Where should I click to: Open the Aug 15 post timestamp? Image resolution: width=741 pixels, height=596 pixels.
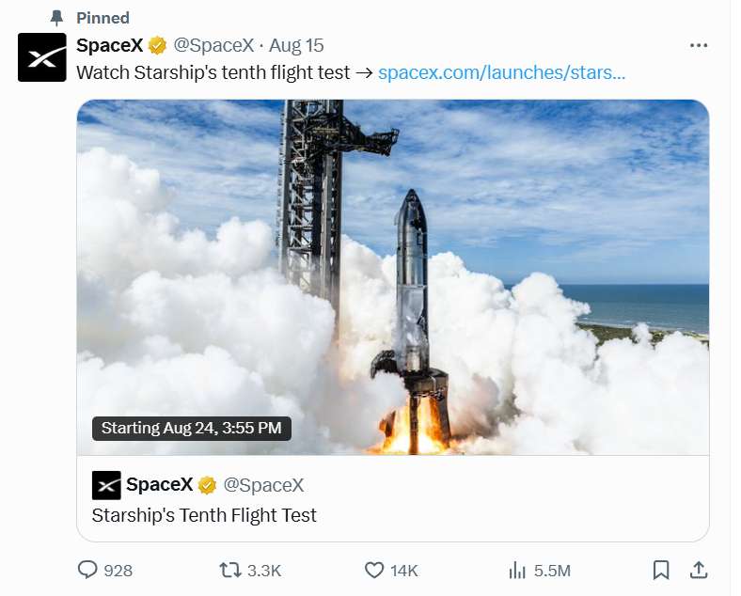(297, 45)
